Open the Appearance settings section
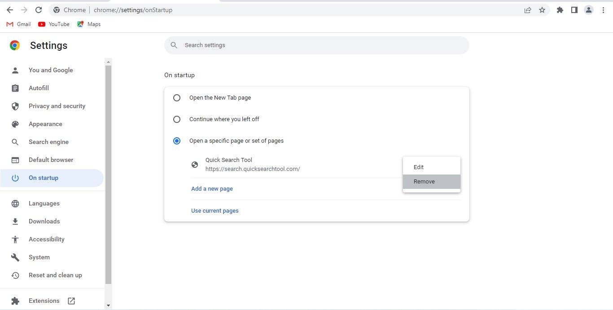Screen dimensions: 613x310 45,124
